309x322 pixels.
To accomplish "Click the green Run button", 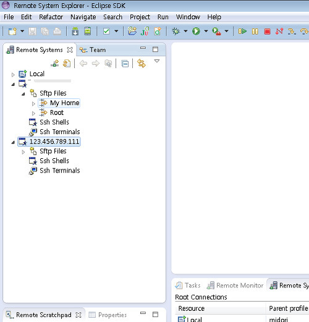I will [196, 32].
